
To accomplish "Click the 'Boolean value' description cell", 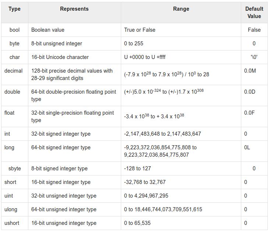I will [x=48, y=30].
